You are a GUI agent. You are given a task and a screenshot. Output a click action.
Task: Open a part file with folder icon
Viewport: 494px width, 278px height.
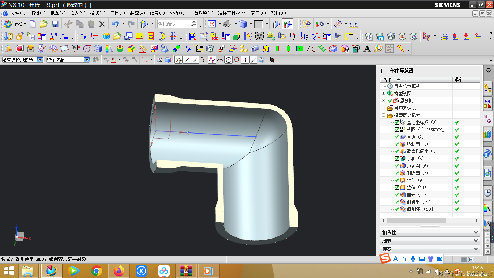pyautogui.click(x=43, y=24)
